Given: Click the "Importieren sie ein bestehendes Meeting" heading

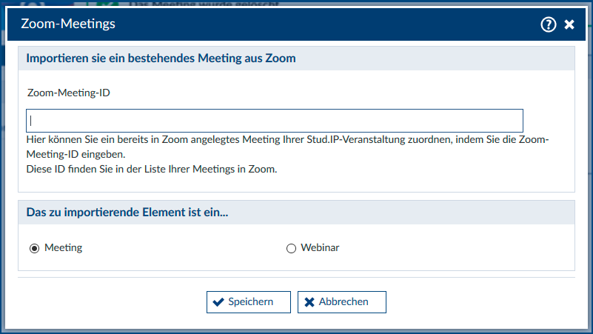Looking at the screenshot, I should [x=161, y=59].
